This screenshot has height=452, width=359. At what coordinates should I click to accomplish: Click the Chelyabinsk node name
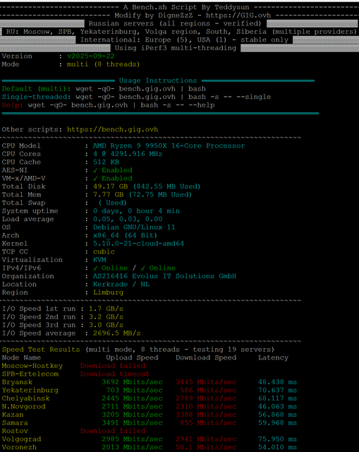tap(25, 398)
